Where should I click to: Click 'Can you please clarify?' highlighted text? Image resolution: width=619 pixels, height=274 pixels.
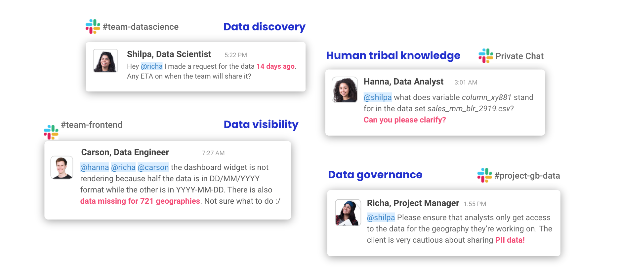click(405, 120)
